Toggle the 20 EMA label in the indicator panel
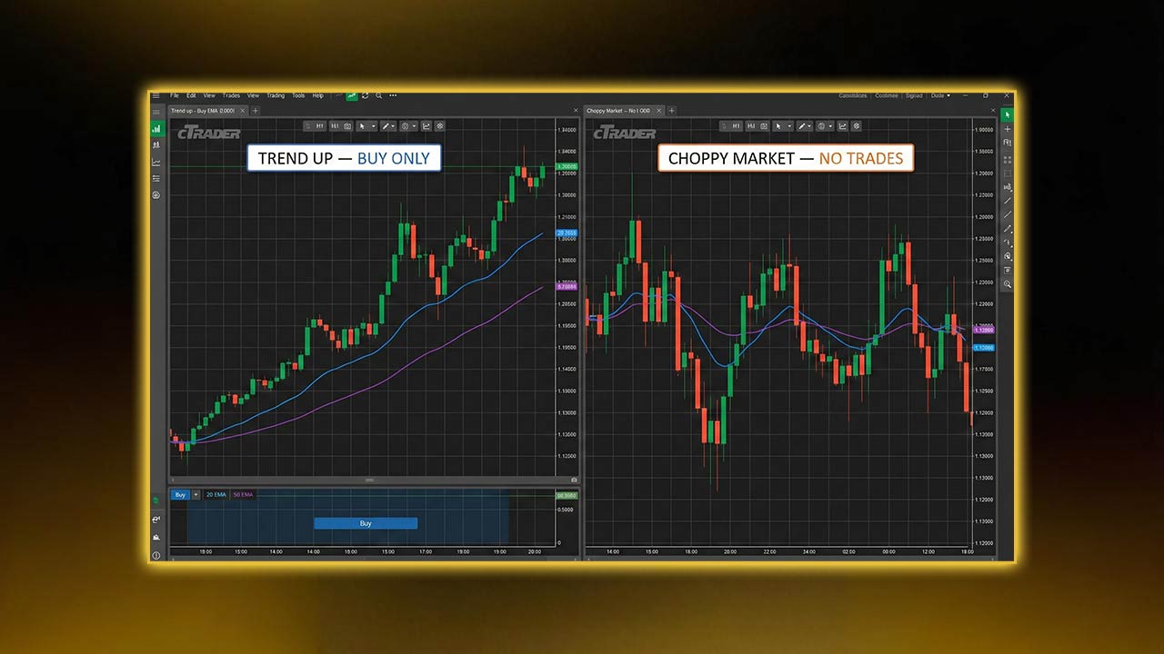This screenshot has width=1164, height=654. 216,494
